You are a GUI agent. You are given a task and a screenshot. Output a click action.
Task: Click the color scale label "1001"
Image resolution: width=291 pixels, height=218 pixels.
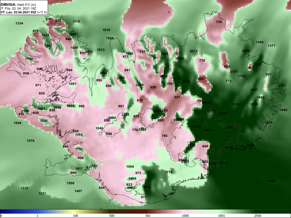coord(221,216)
